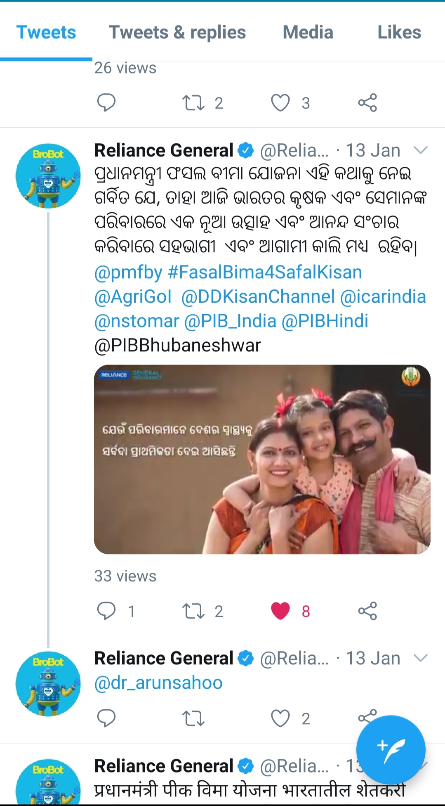
Task: Retweet the @dr_arunsahoo reply tweet
Action: pyautogui.click(x=193, y=719)
